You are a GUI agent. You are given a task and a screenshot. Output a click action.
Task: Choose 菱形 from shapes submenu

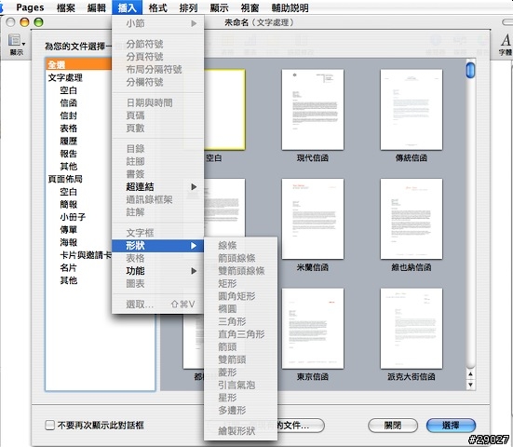240,372
